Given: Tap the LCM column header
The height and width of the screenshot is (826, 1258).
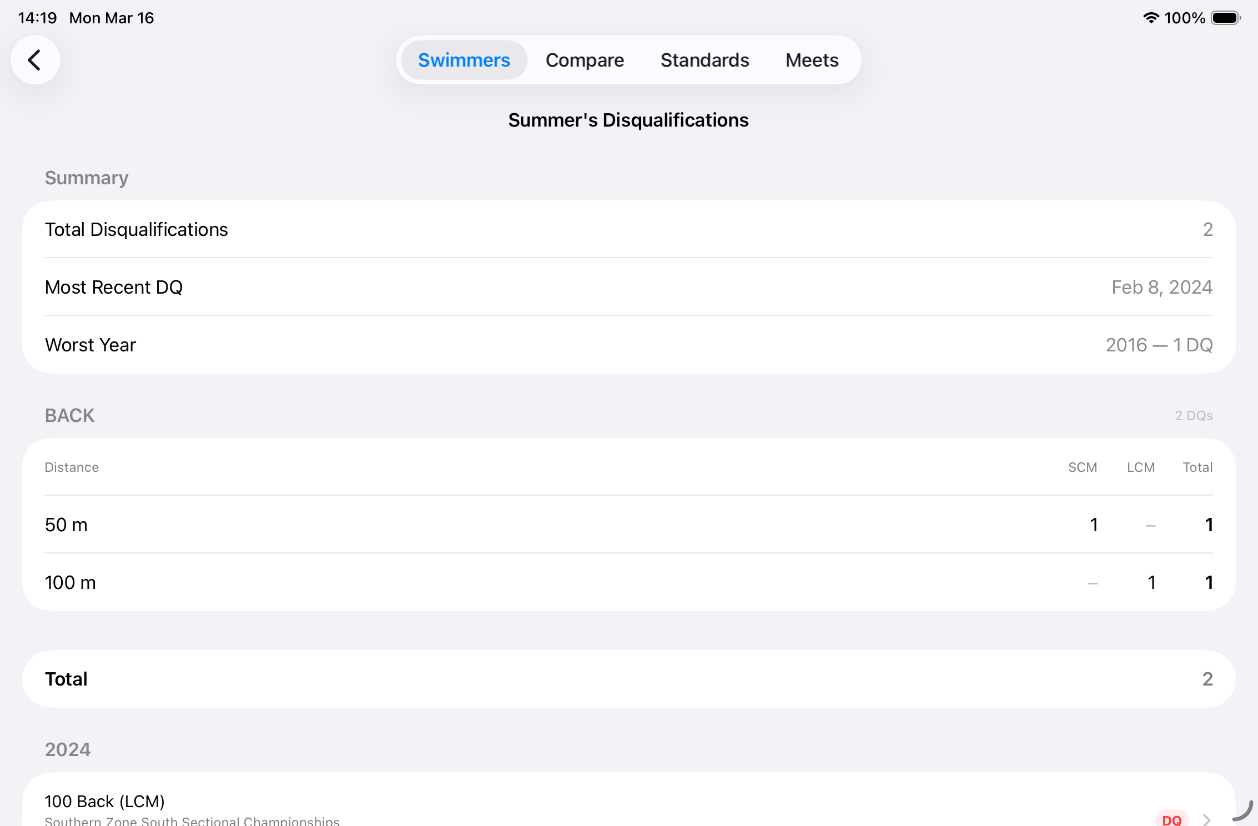Looking at the screenshot, I should 1140,467.
